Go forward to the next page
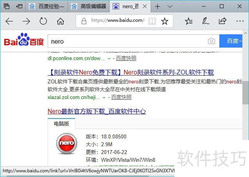249x177 pixels. [x=26, y=21]
